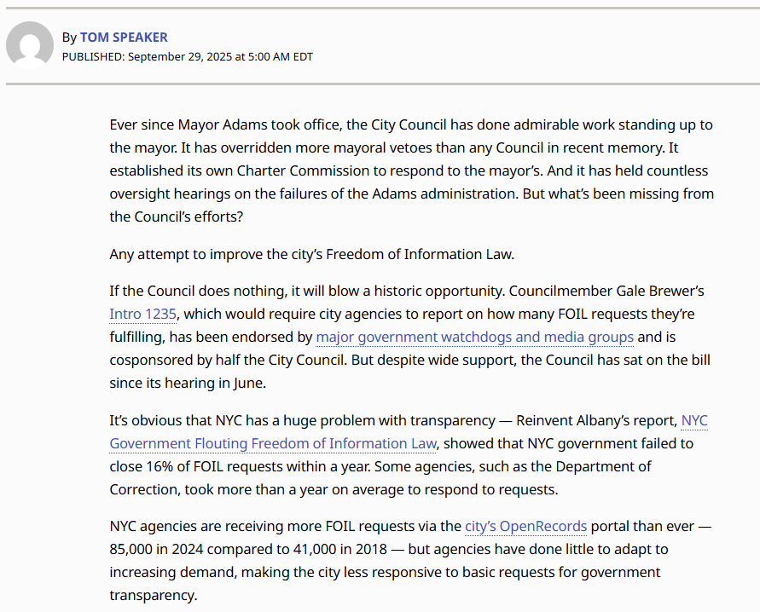Click the final word 'transparency.' in the last paragraph
The image size is (760, 612).
pyautogui.click(x=153, y=595)
